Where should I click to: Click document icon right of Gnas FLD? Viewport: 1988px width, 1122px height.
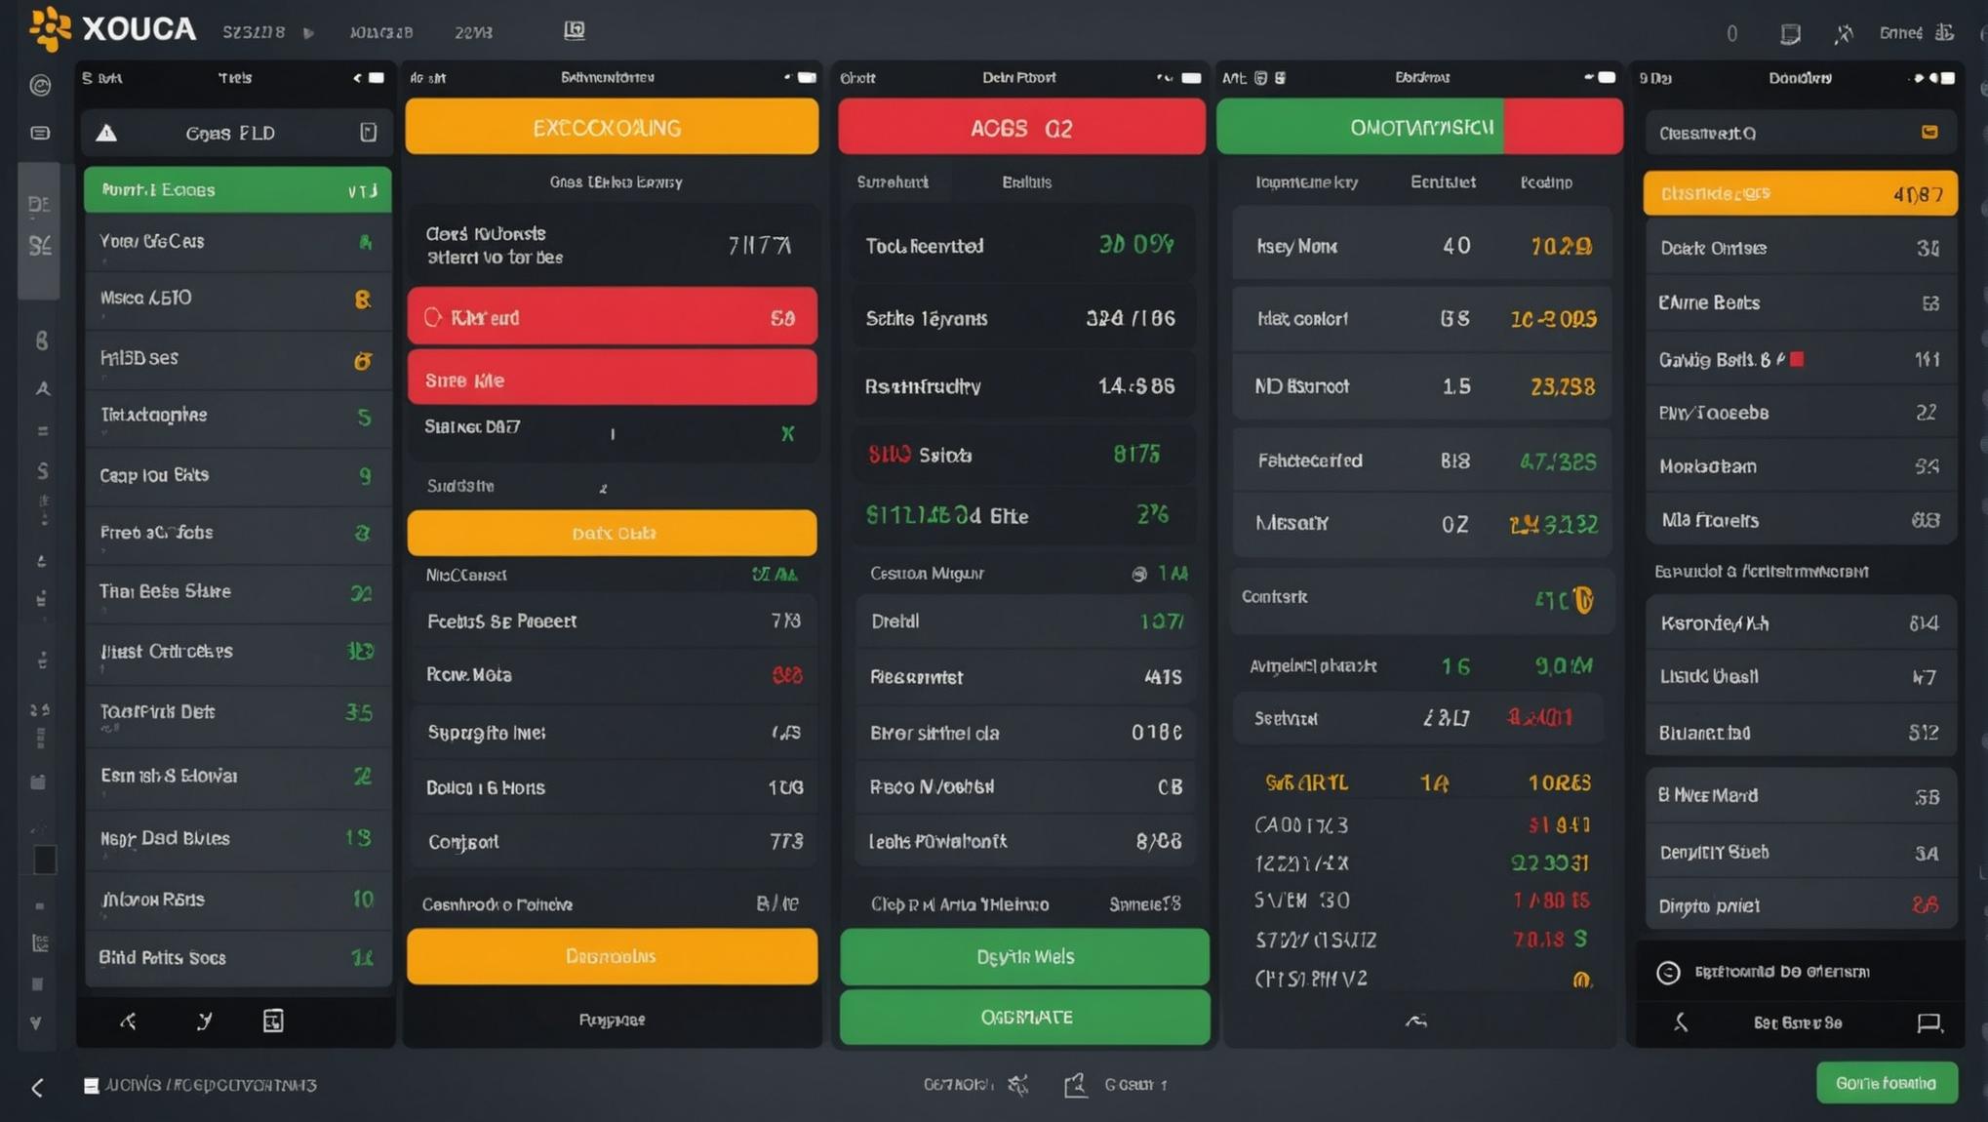[x=368, y=132]
